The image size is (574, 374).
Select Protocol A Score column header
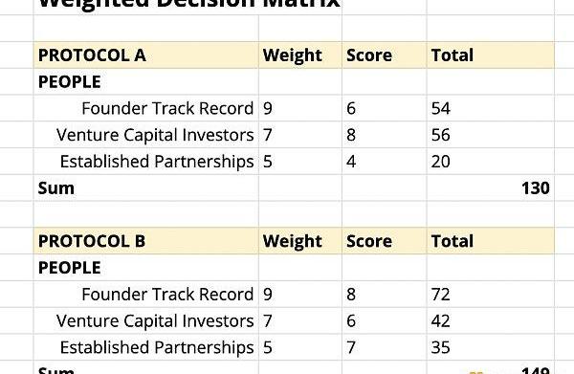(x=385, y=55)
